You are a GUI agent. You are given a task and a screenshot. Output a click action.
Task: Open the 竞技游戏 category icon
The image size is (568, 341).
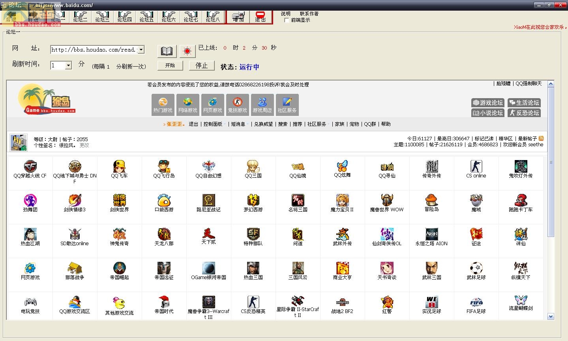(x=238, y=105)
